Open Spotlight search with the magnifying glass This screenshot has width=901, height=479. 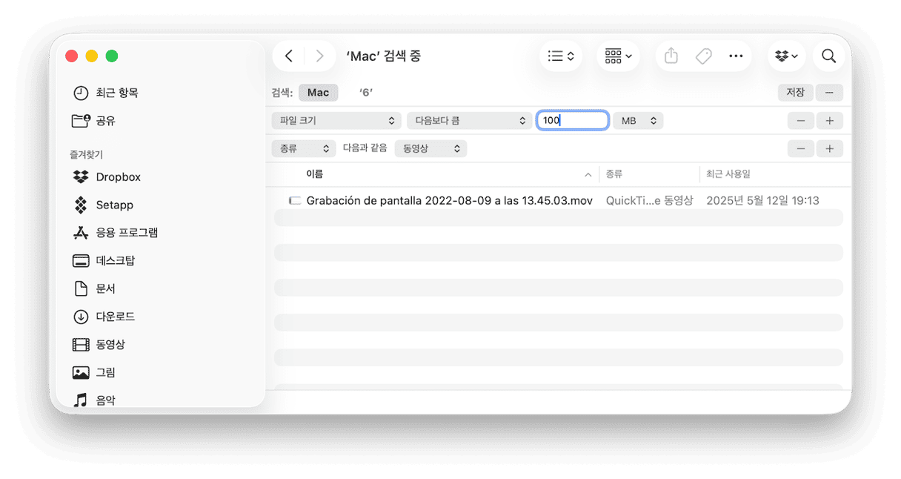[828, 56]
